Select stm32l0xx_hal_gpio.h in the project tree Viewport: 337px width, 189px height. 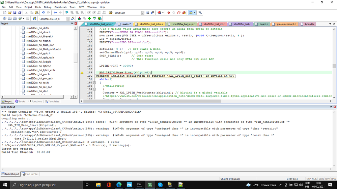(38, 53)
